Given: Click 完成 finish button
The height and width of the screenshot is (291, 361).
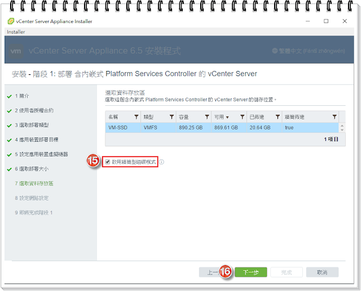Looking at the screenshot, I should coord(287,272).
